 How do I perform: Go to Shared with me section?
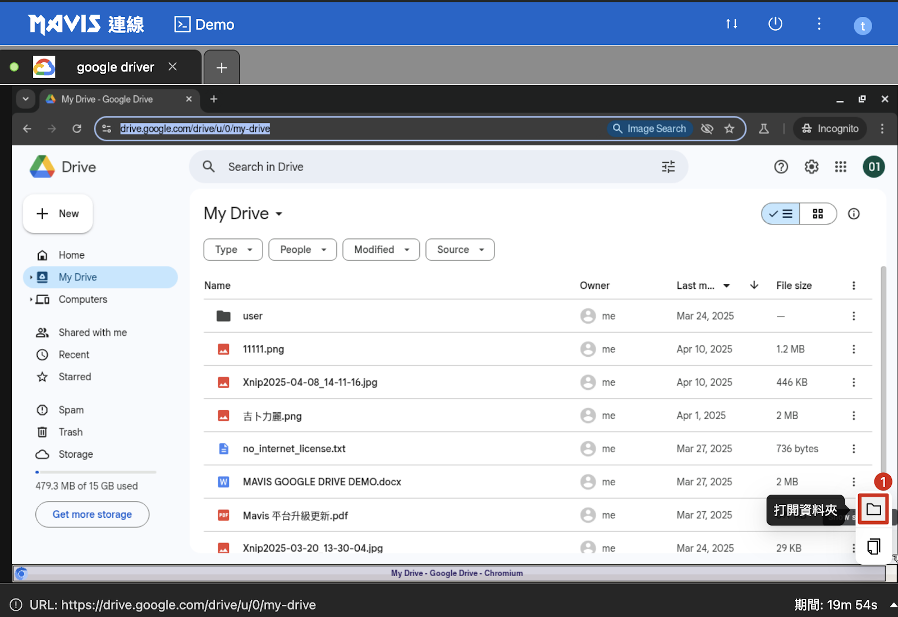93,333
